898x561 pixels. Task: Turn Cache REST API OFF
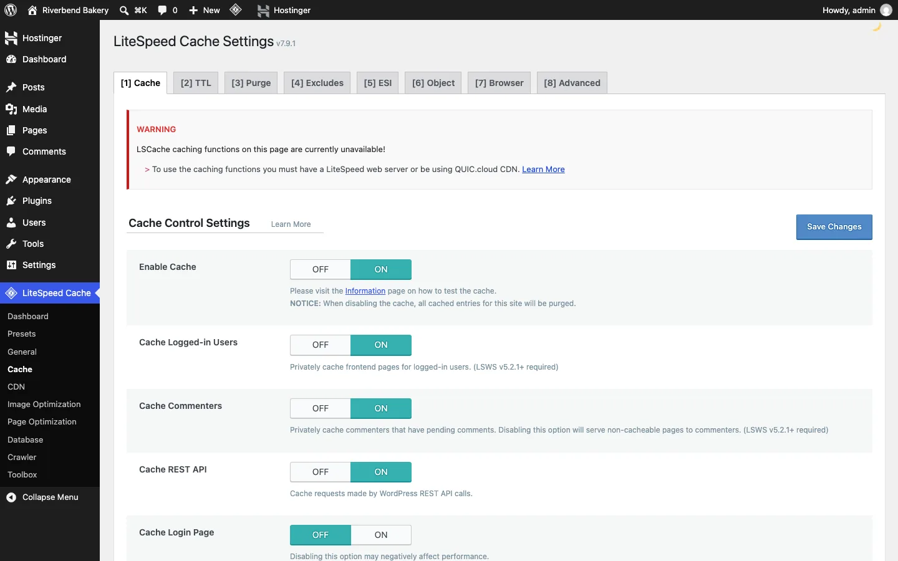point(321,472)
